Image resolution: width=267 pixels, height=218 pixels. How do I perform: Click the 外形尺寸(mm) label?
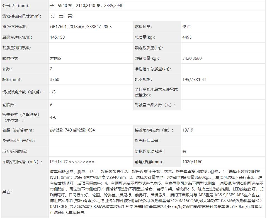click(16, 6)
